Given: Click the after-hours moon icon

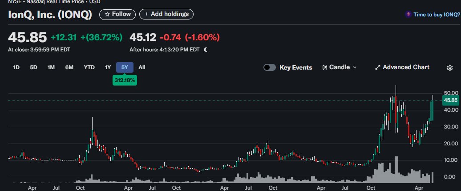Looking at the screenshot, I should pyautogui.click(x=206, y=50).
